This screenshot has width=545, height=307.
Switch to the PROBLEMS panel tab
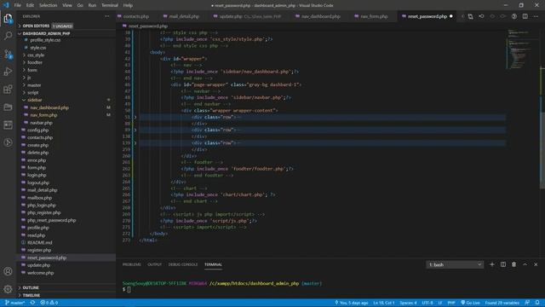[132, 264]
